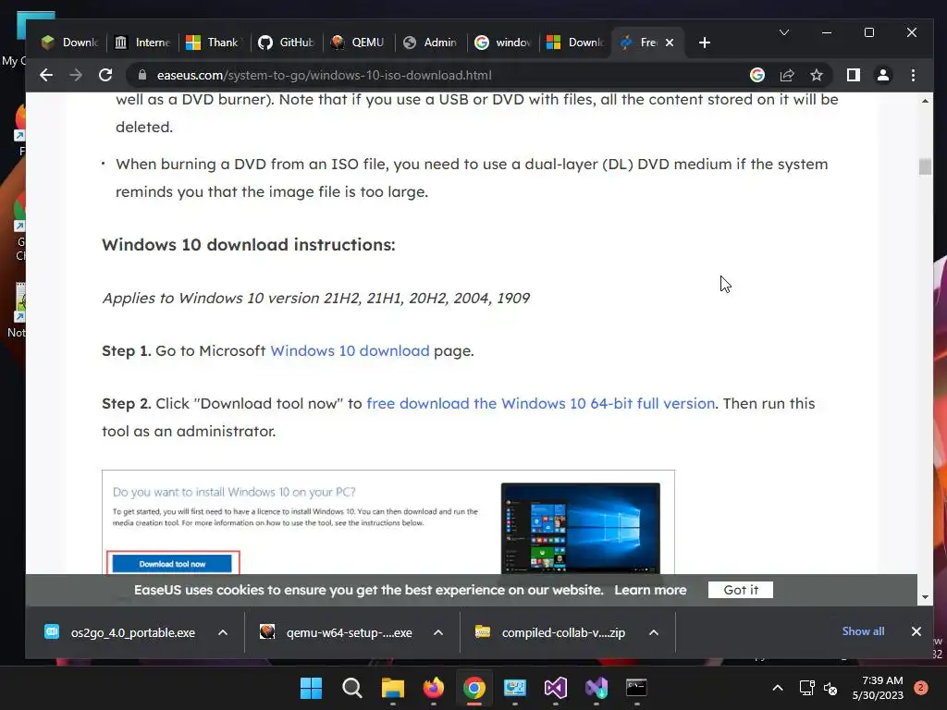This screenshot has height=710, width=947.
Task: Close the active Free tab
Action: (x=670, y=43)
